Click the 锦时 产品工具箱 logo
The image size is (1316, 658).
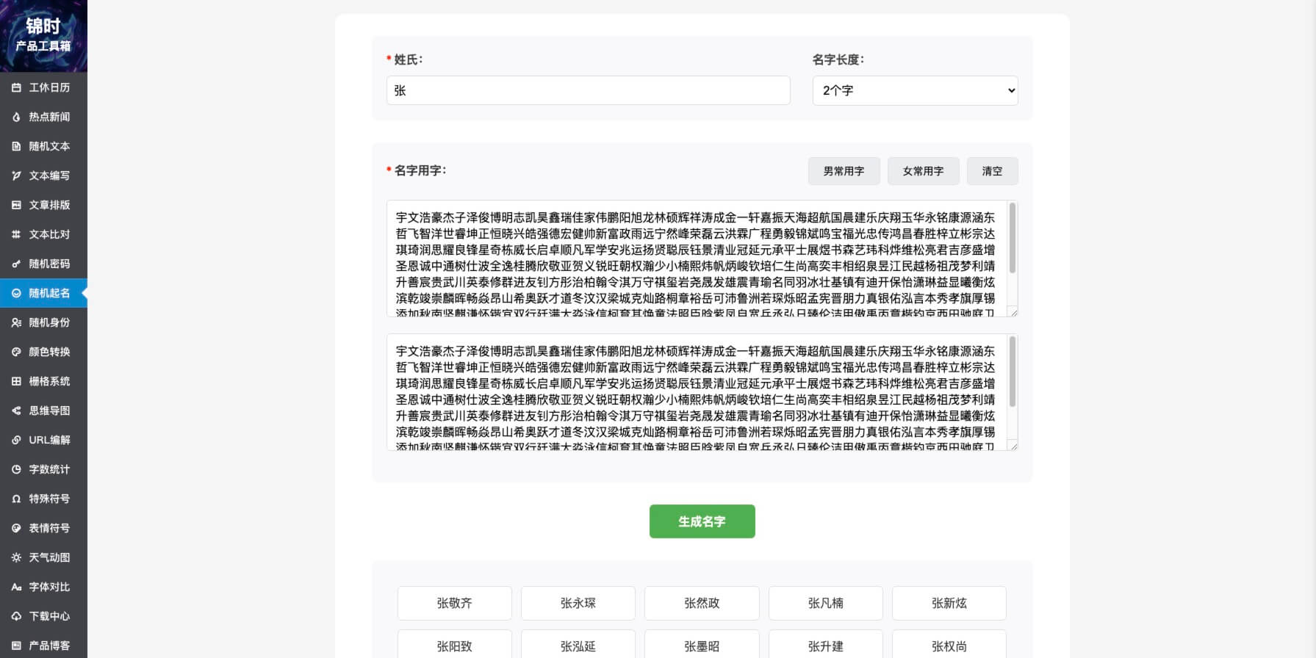point(43,35)
